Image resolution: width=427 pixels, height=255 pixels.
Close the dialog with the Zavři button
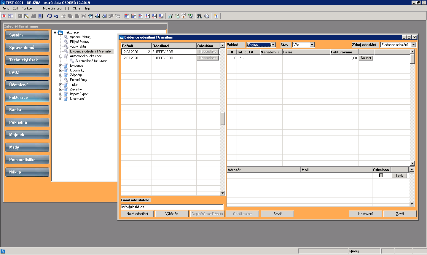point(400,214)
